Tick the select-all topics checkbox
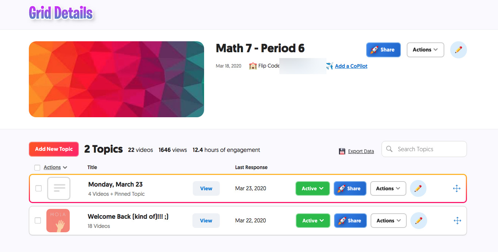This screenshot has height=252, width=498. tap(37, 168)
